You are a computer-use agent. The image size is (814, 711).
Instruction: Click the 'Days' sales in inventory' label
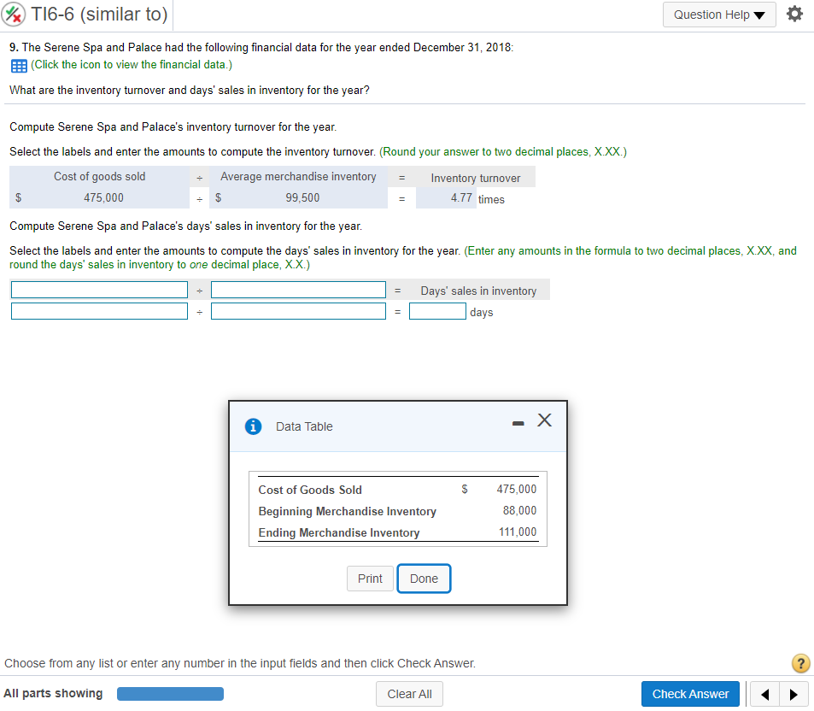478,291
